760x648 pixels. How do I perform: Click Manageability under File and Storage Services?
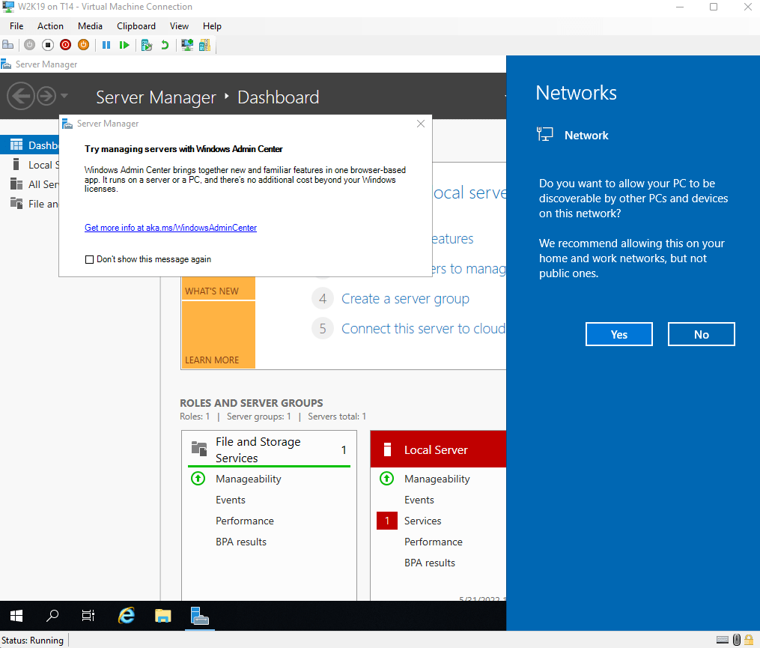coord(248,479)
